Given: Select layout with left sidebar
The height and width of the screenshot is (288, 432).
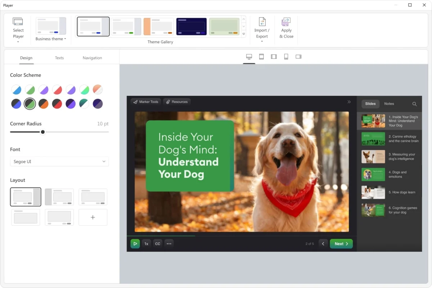Looking at the screenshot, I should 59,197.
